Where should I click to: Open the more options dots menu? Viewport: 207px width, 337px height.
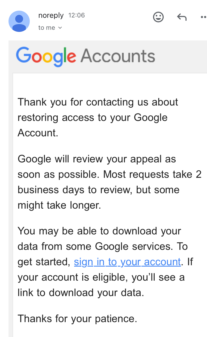(204, 18)
